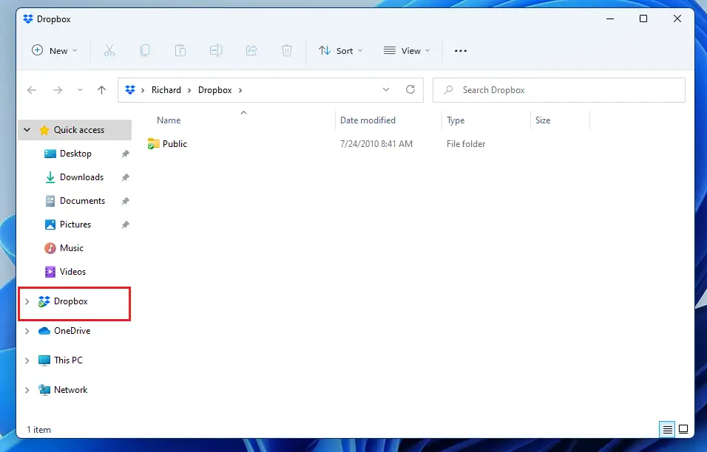Viewport: 707px width, 452px height.
Task: Unpin Downloads using its pin icon
Action: [x=125, y=177]
